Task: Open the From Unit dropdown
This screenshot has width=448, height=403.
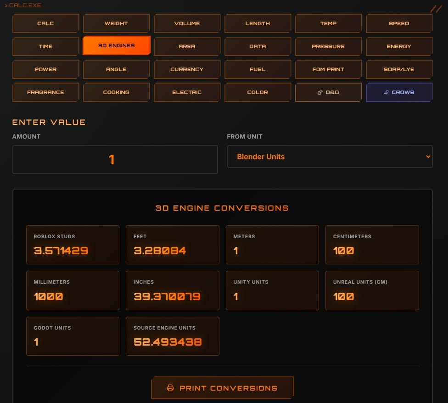Action: [330, 157]
